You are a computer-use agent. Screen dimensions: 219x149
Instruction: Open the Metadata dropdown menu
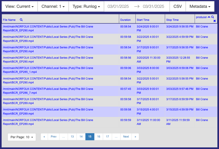[x=200, y=7]
